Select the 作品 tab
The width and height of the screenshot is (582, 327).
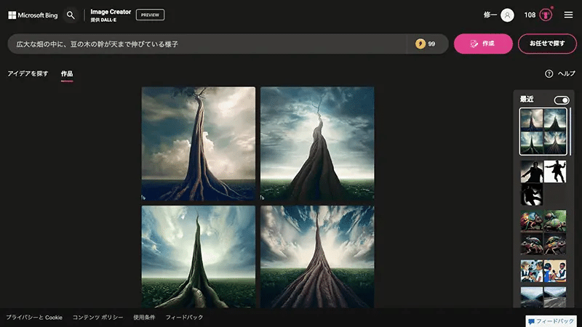click(67, 74)
